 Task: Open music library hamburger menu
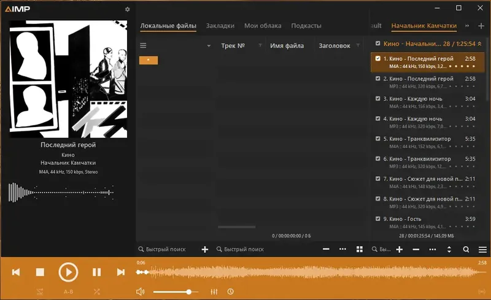coord(143,46)
